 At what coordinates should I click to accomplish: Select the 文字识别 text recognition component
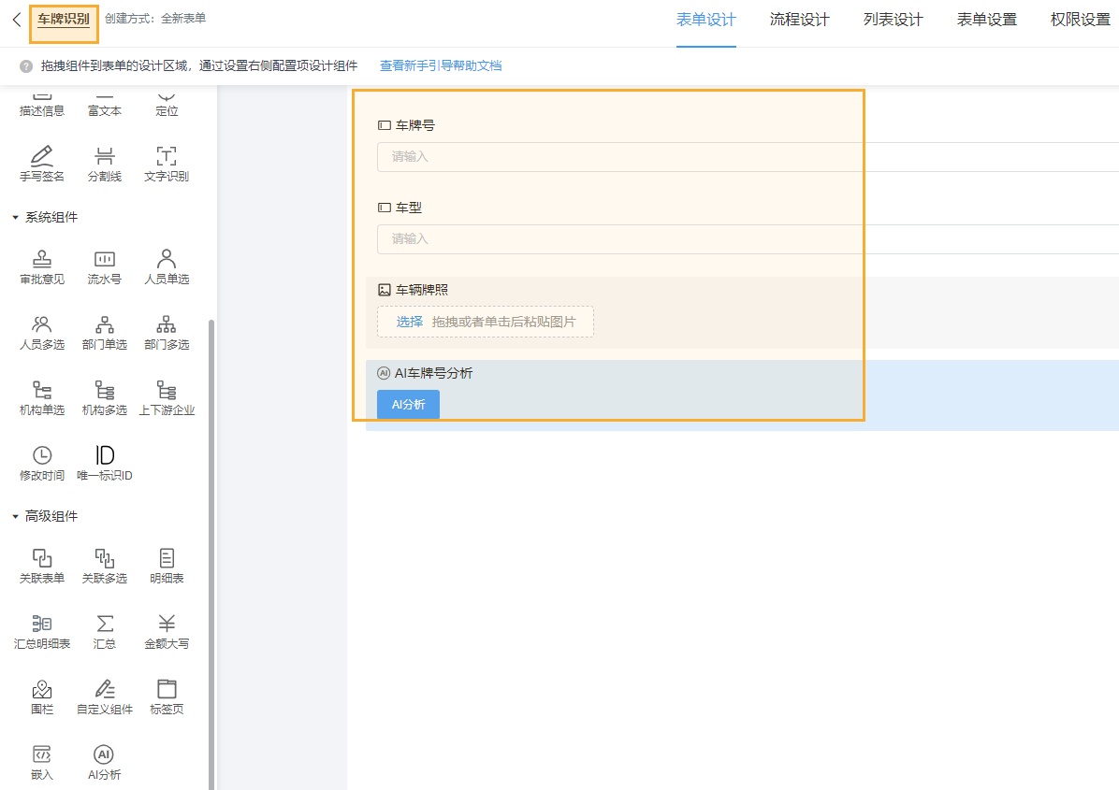click(167, 163)
